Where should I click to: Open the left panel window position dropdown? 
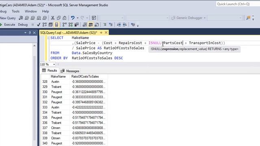(x=25, y=32)
